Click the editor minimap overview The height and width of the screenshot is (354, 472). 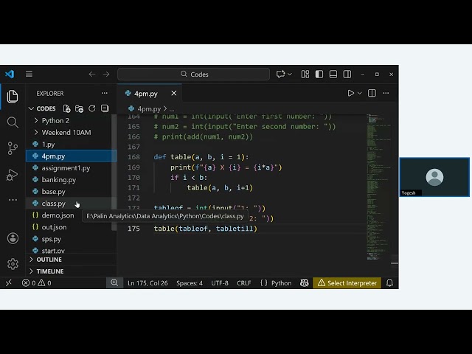(378, 187)
